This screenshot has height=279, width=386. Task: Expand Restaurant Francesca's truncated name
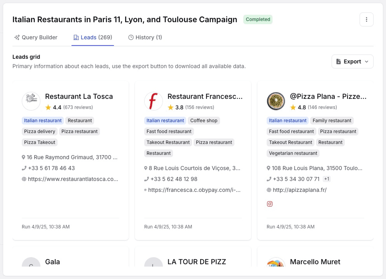[205, 96]
